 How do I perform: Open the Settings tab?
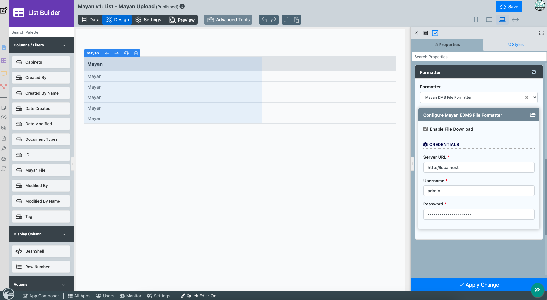tap(149, 20)
